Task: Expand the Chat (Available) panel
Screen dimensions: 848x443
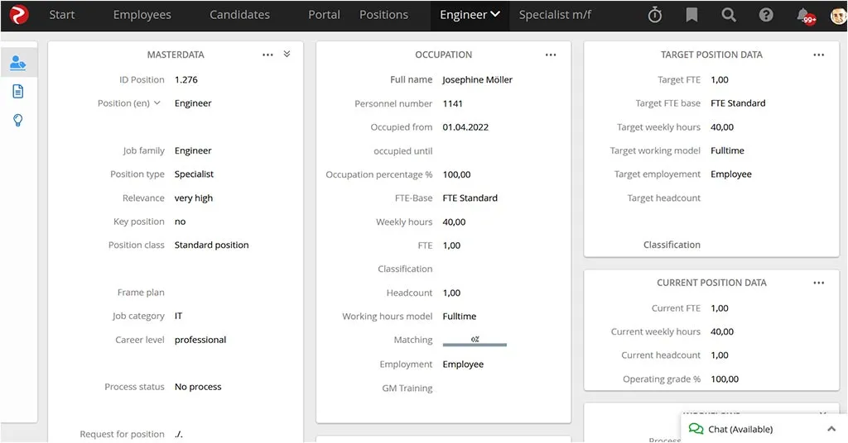Action: [831, 429]
